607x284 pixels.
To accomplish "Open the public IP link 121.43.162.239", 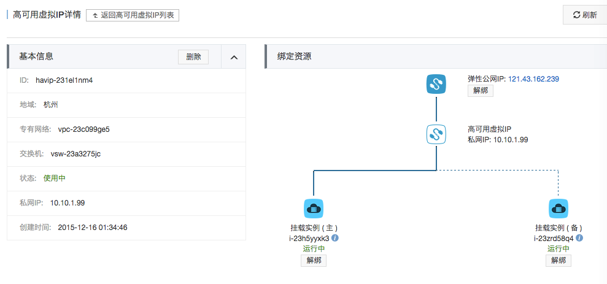I will [533, 79].
